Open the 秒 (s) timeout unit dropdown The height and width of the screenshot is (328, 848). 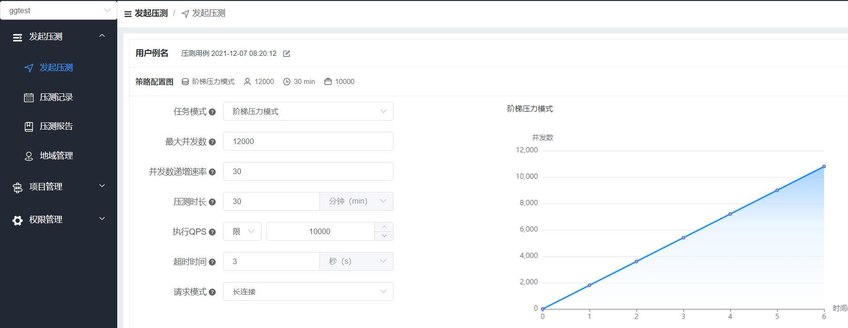[x=356, y=261]
